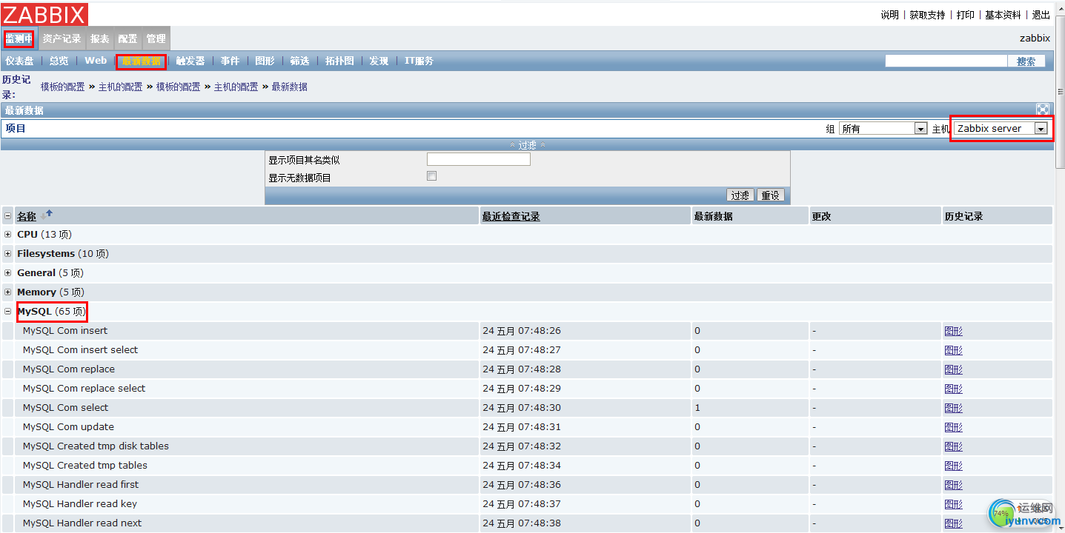Go to 拓扑图 submenu
1065x533 pixels.
(x=339, y=61)
